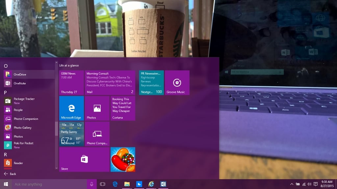Activate Cortana microphone
The image size is (337, 189).
click(91, 184)
